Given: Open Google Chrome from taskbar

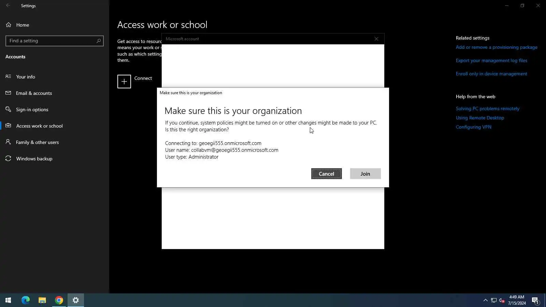Looking at the screenshot, I should coord(59,300).
